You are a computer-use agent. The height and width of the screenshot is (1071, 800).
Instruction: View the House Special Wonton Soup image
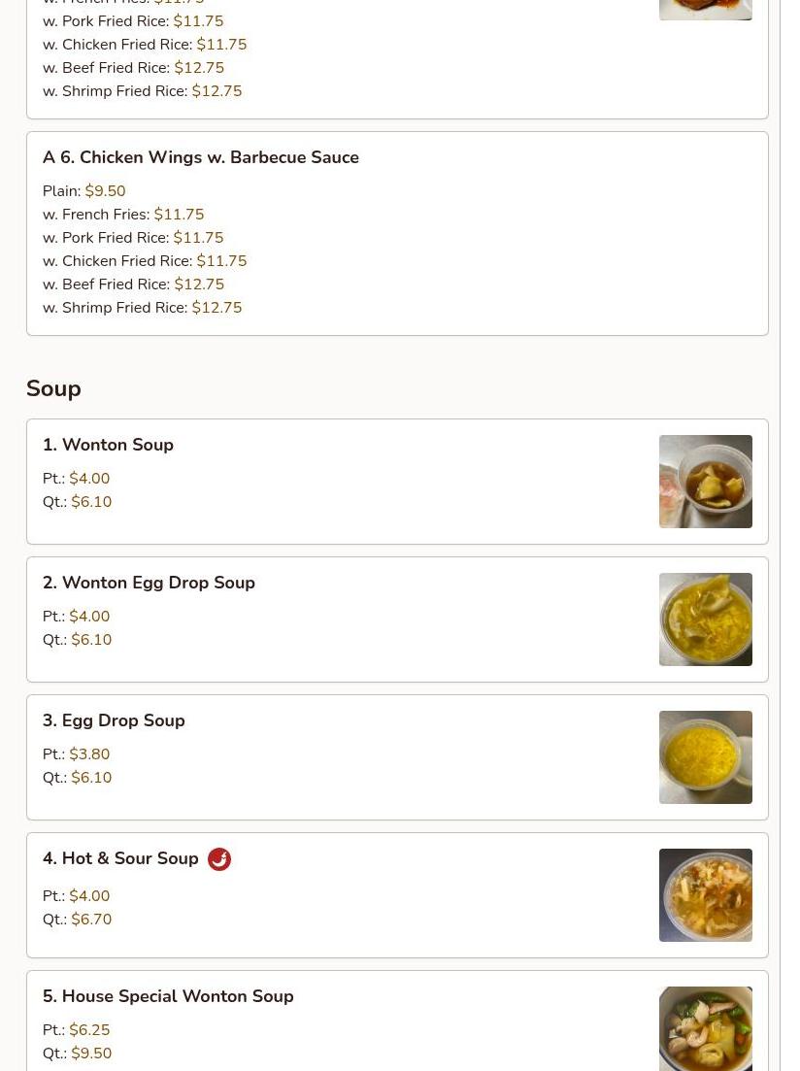pyautogui.click(x=706, y=1028)
